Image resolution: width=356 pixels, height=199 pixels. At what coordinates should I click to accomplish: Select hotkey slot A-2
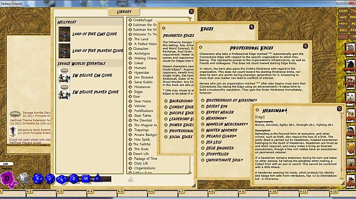pyautogui.click(x=41, y=194)
